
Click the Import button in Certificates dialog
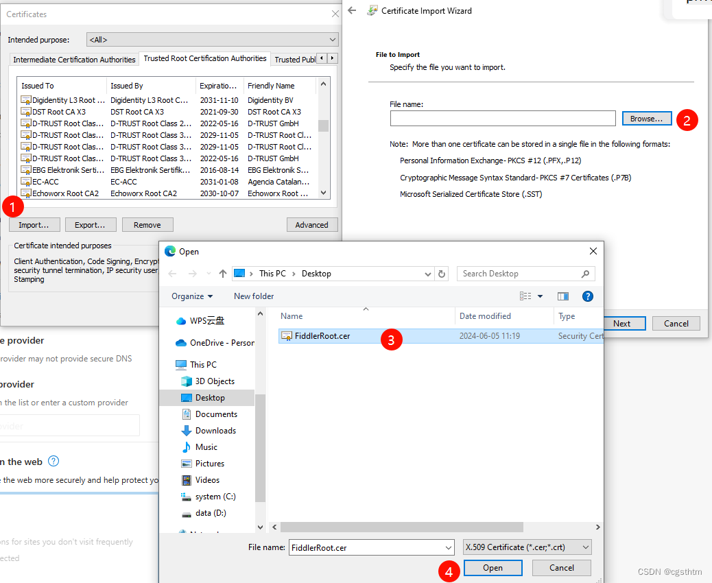[34, 224]
